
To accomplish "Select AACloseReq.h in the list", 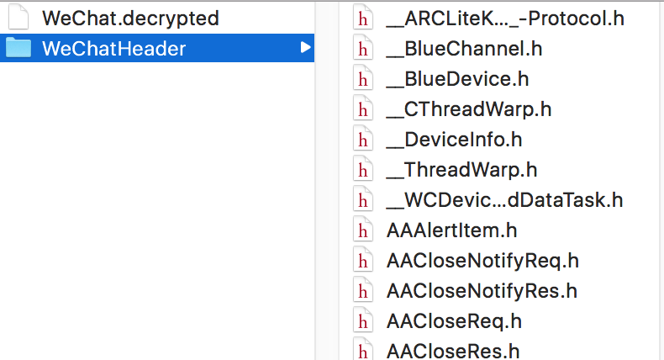I will point(454,321).
